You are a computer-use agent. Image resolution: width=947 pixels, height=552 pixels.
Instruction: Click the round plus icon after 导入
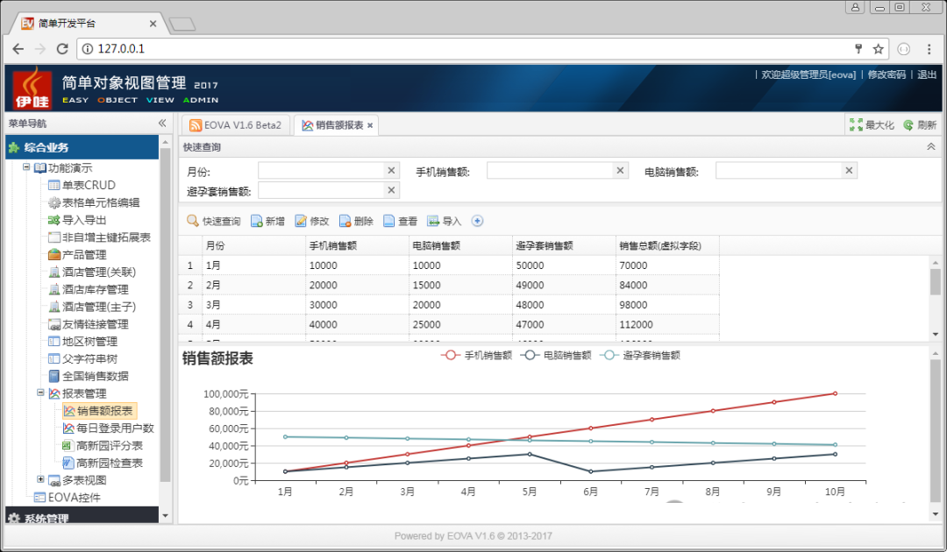click(x=478, y=222)
